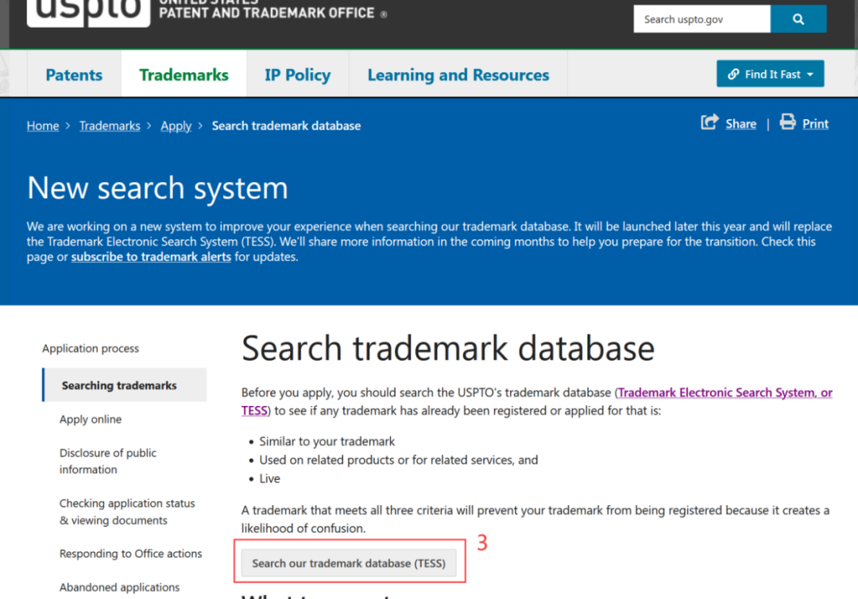
Task: Click the 'Live' bullet text
Action: click(x=269, y=479)
